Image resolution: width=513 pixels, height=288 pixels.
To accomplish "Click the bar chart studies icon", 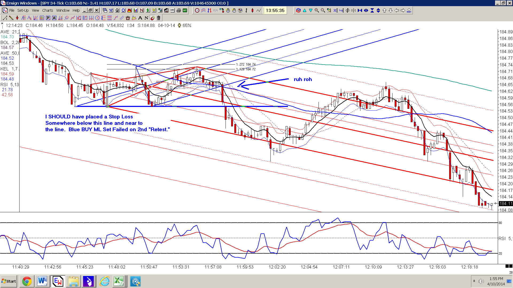I will (x=135, y=10).
